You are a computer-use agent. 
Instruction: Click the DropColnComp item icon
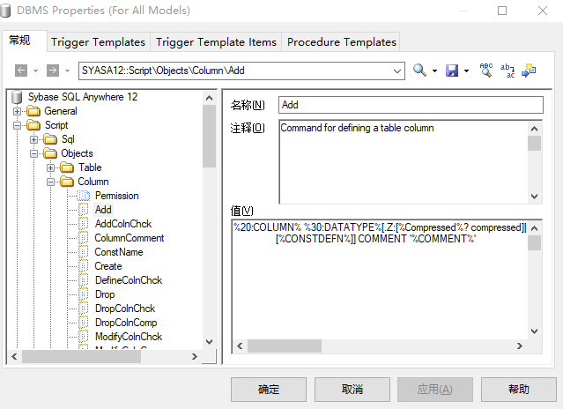(84, 323)
